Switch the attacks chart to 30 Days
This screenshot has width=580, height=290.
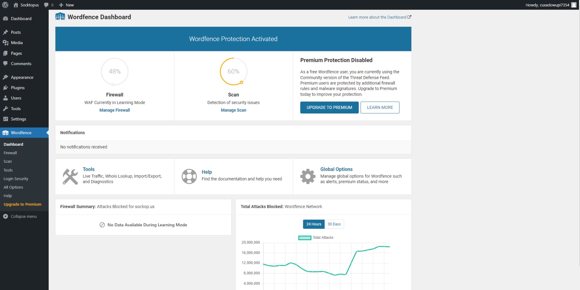pyautogui.click(x=334, y=224)
